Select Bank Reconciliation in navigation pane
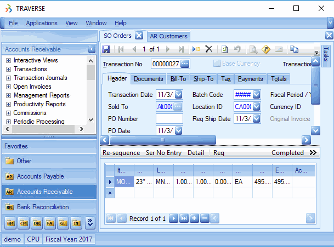The width and height of the screenshot is (334, 247). pos(49,207)
